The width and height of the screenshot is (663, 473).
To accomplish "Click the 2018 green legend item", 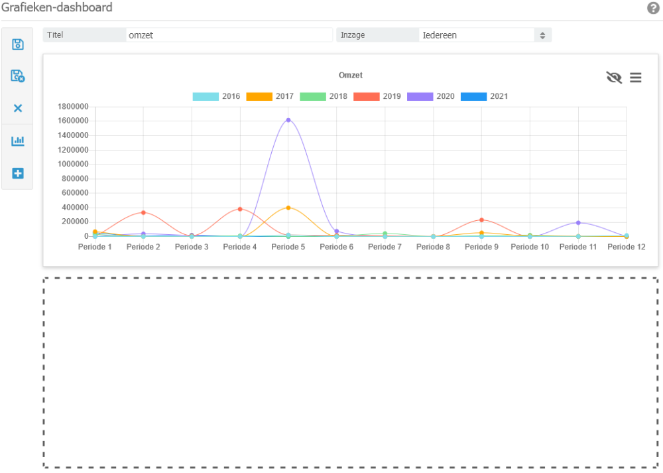I will (324, 96).
